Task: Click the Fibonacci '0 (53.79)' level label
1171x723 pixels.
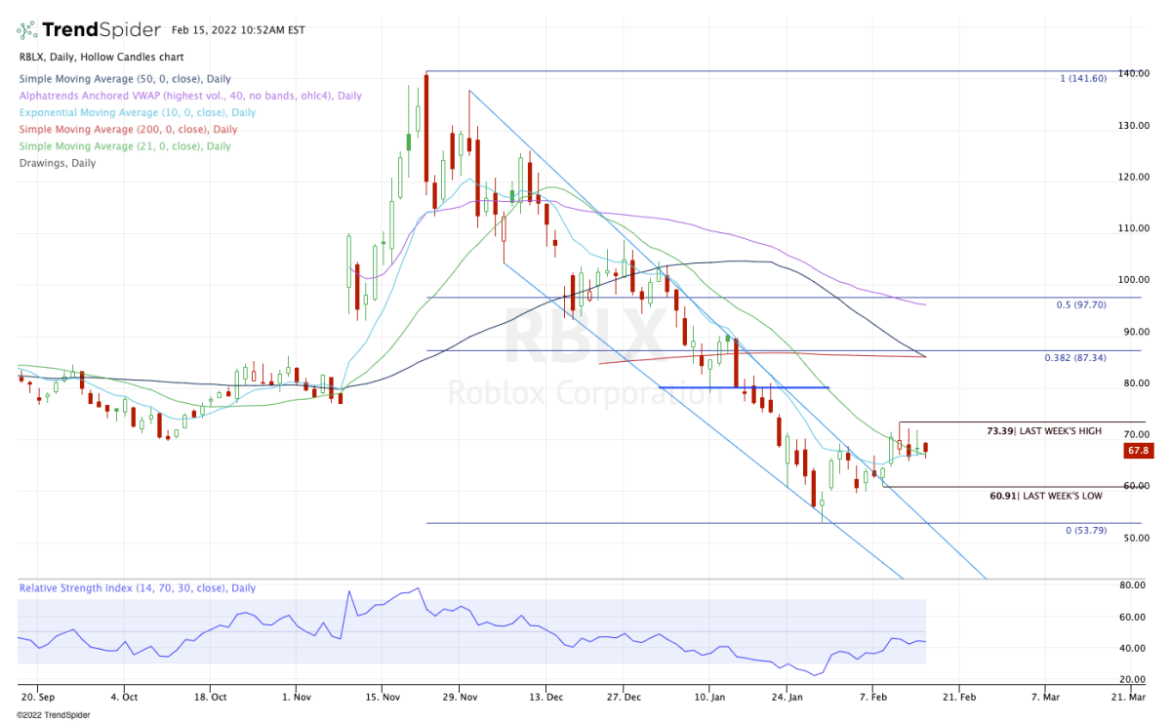Action: tap(1085, 531)
